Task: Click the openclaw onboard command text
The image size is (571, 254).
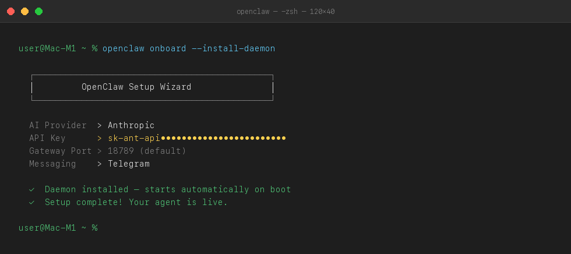Action: pyautogui.click(x=189, y=48)
